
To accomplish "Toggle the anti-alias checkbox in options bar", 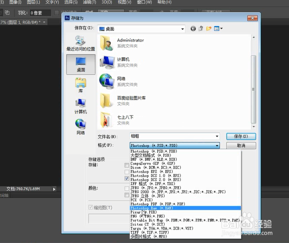I will 57,13.
